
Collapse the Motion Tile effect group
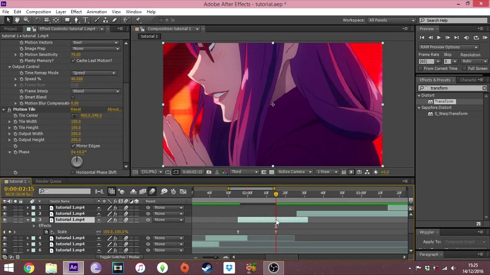pos(3,109)
